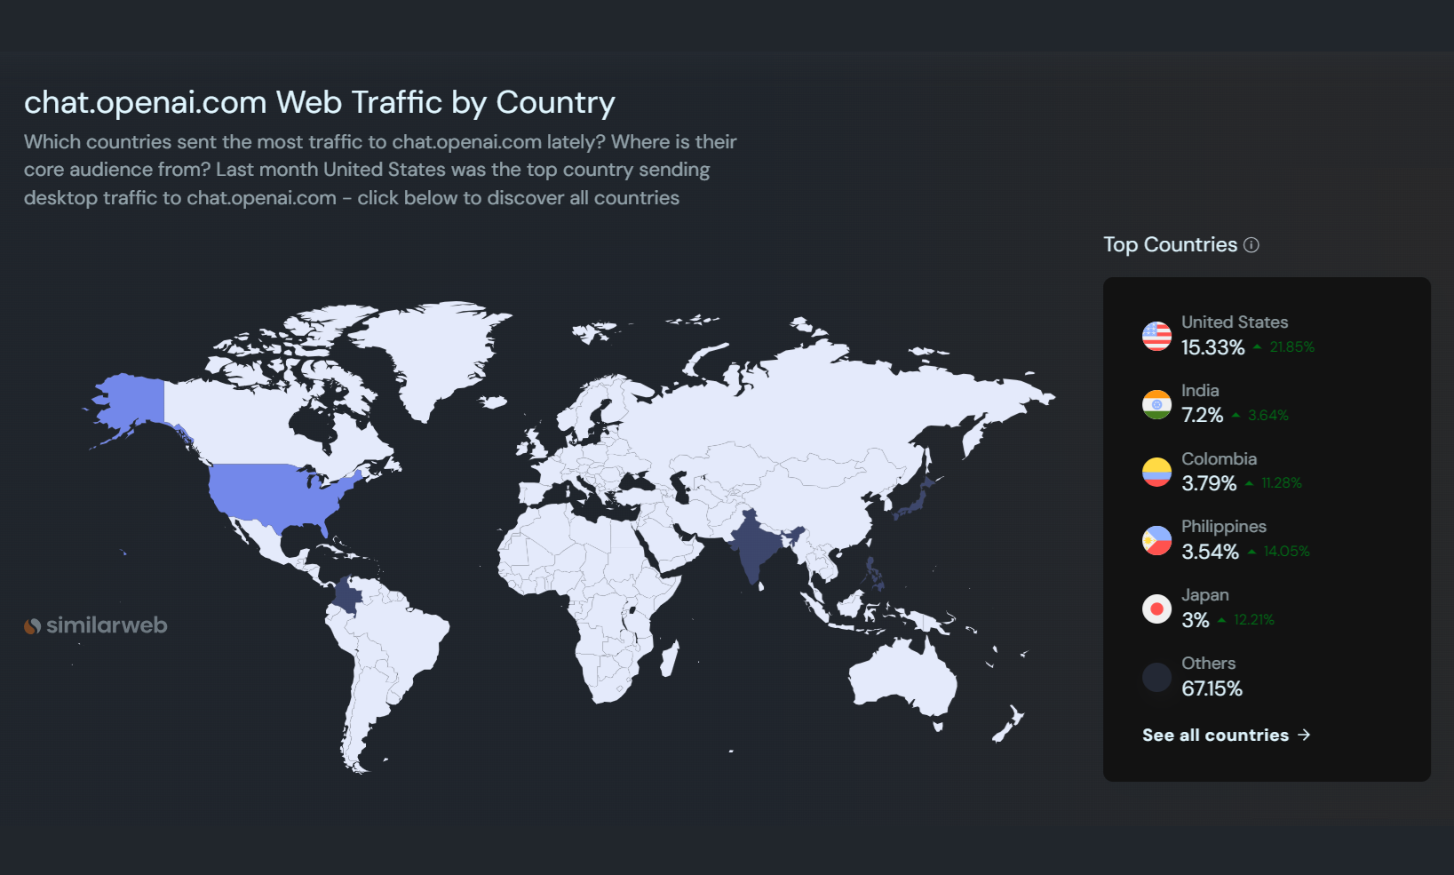
Task: Click the '7.2%' traffic share value
Action: tap(1202, 415)
